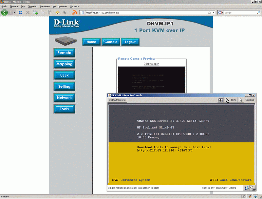Open a new tab with the green plus icon
This screenshot has height=199, width=262.
tap(35, 12)
